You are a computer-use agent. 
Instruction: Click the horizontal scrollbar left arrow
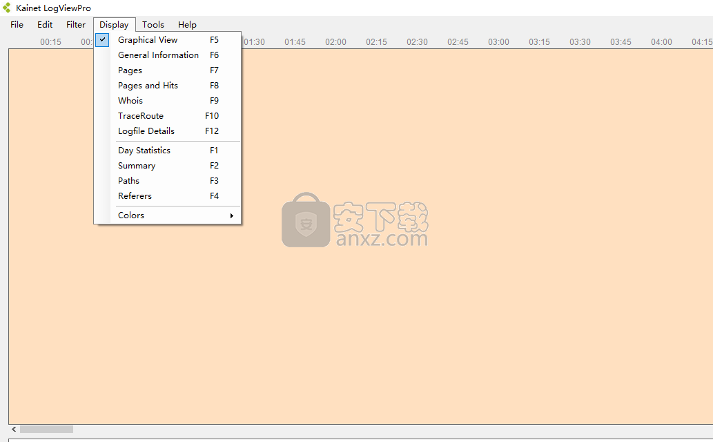(14, 430)
